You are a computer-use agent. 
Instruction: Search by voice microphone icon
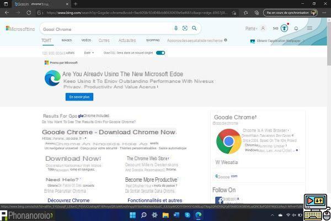[176, 28]
